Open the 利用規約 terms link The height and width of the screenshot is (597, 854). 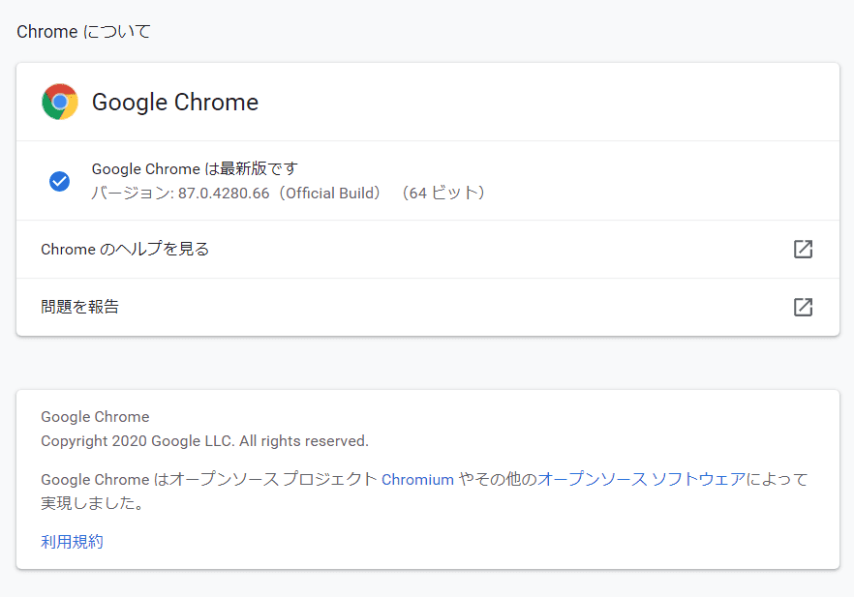tap(72, 542)
